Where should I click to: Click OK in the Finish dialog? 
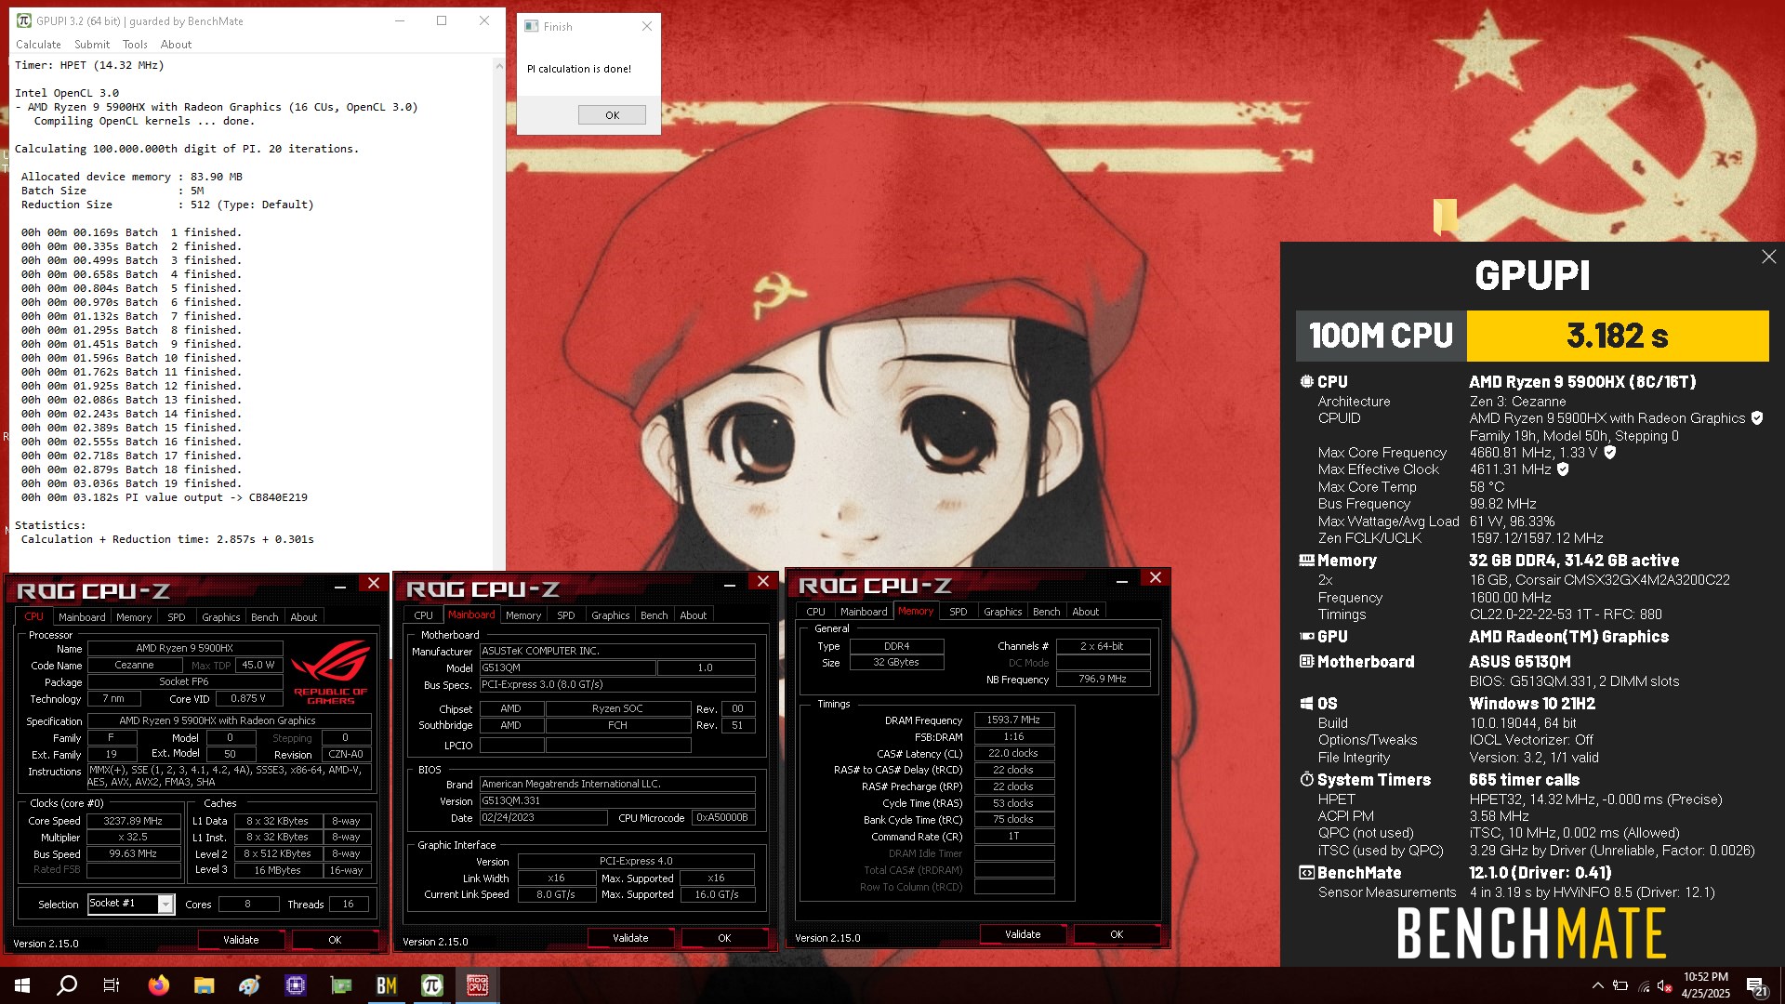pos(612,115)
